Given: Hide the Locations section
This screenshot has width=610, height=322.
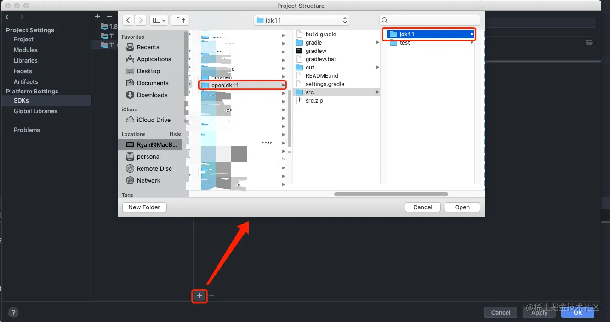Looking at the screenshot, I should click(175, 134).
